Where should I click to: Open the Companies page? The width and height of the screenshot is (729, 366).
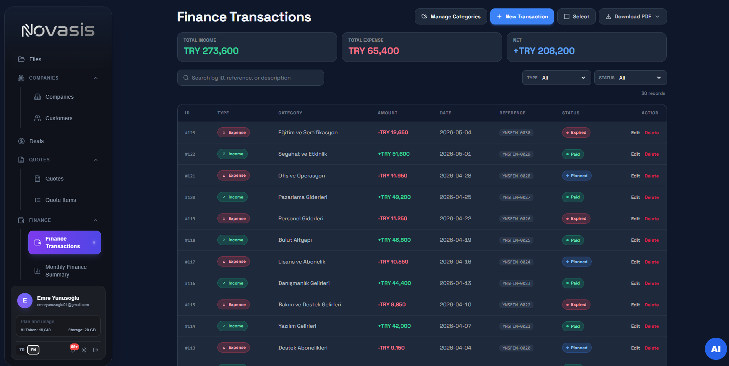pyautogui.click(x=59, y=97)
